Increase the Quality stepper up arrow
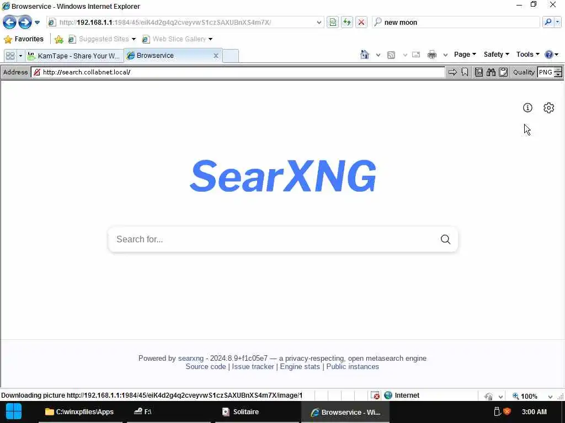The width and height of the screenshot is (565, 423). (558, 70)
